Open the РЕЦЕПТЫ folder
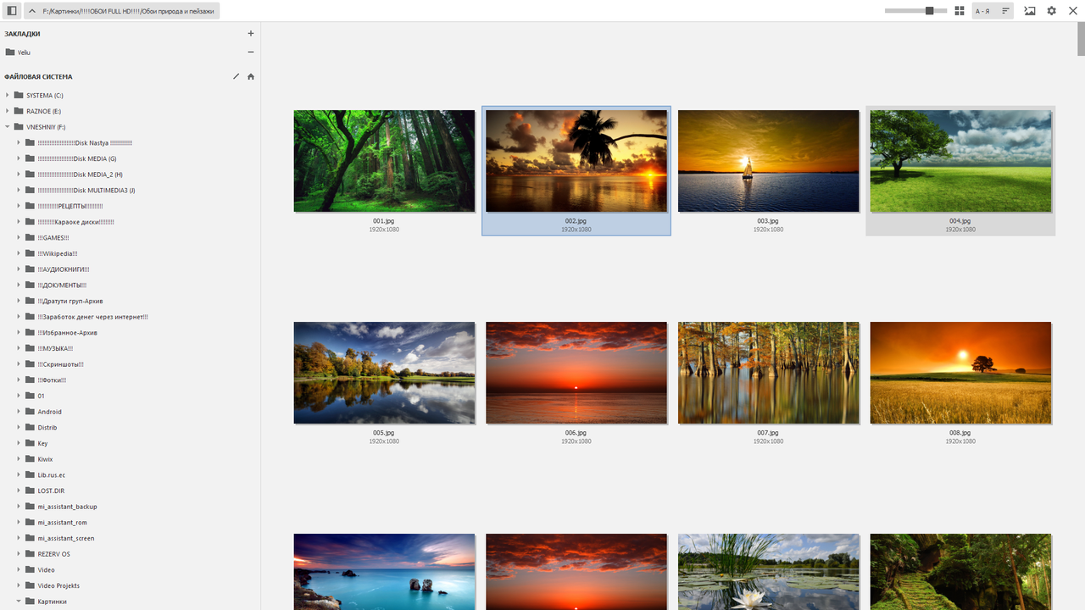 tap(70, 206)
